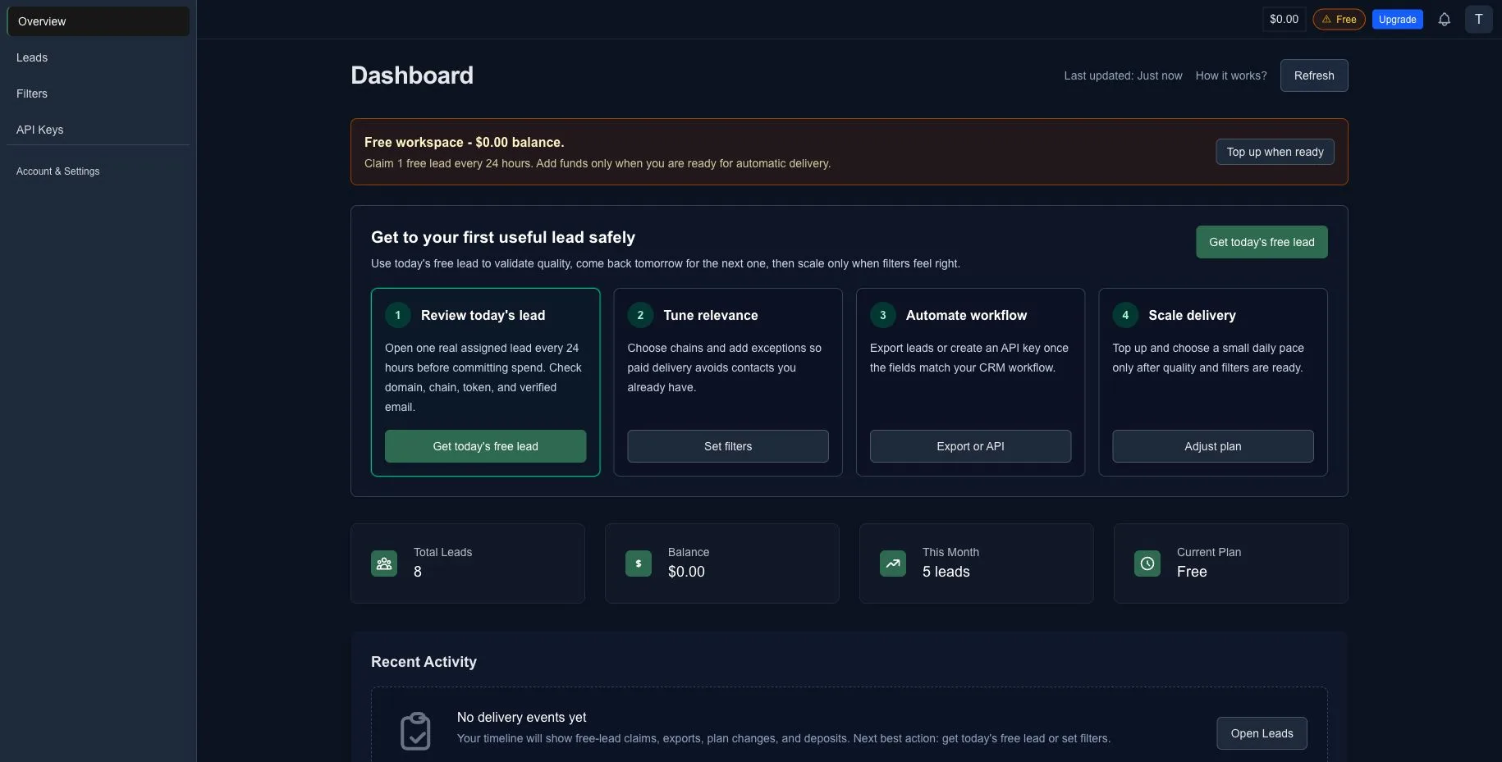Click Top up when ready

point(1275,152)
